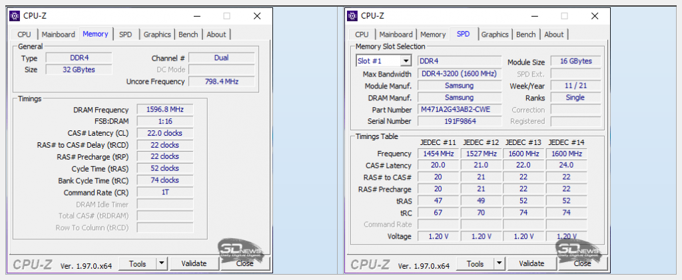Image resolution: width=682 pixels, height=280 pixels.
Task: Close right CPU-Z window with X
Action: [x=595, y=16]
